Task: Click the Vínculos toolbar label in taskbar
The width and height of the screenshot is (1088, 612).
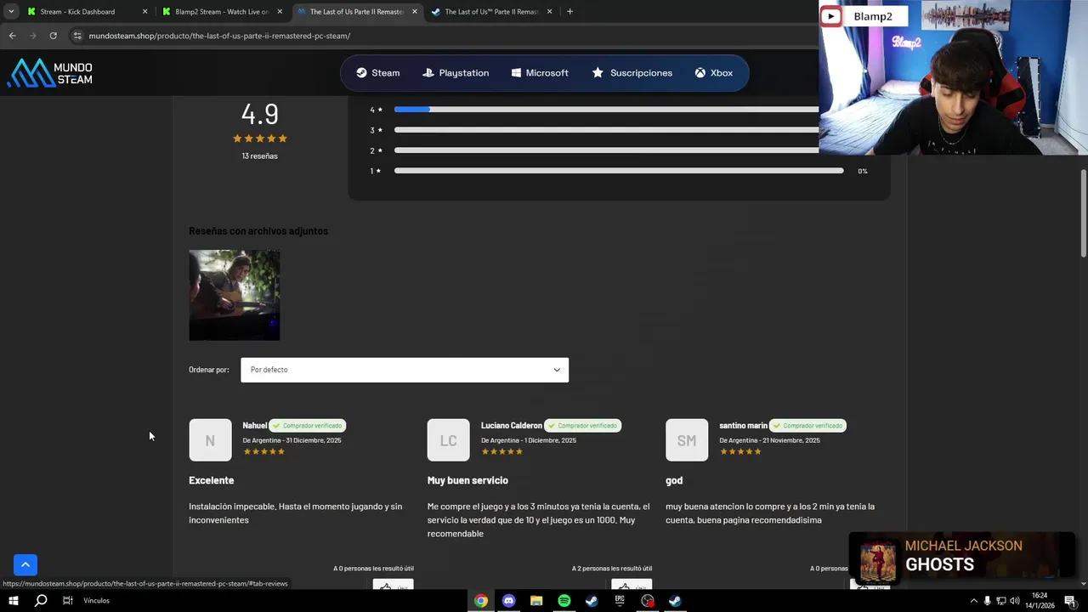Action: [96, 601]
